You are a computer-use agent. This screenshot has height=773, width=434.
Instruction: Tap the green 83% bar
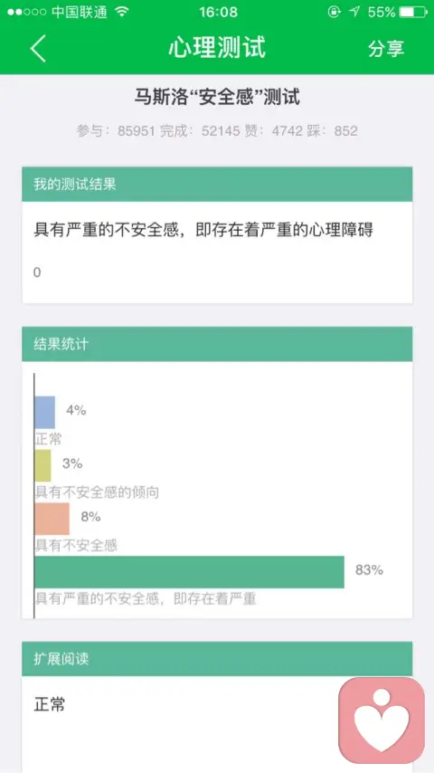pyautogui.click(x=189, y=572)
